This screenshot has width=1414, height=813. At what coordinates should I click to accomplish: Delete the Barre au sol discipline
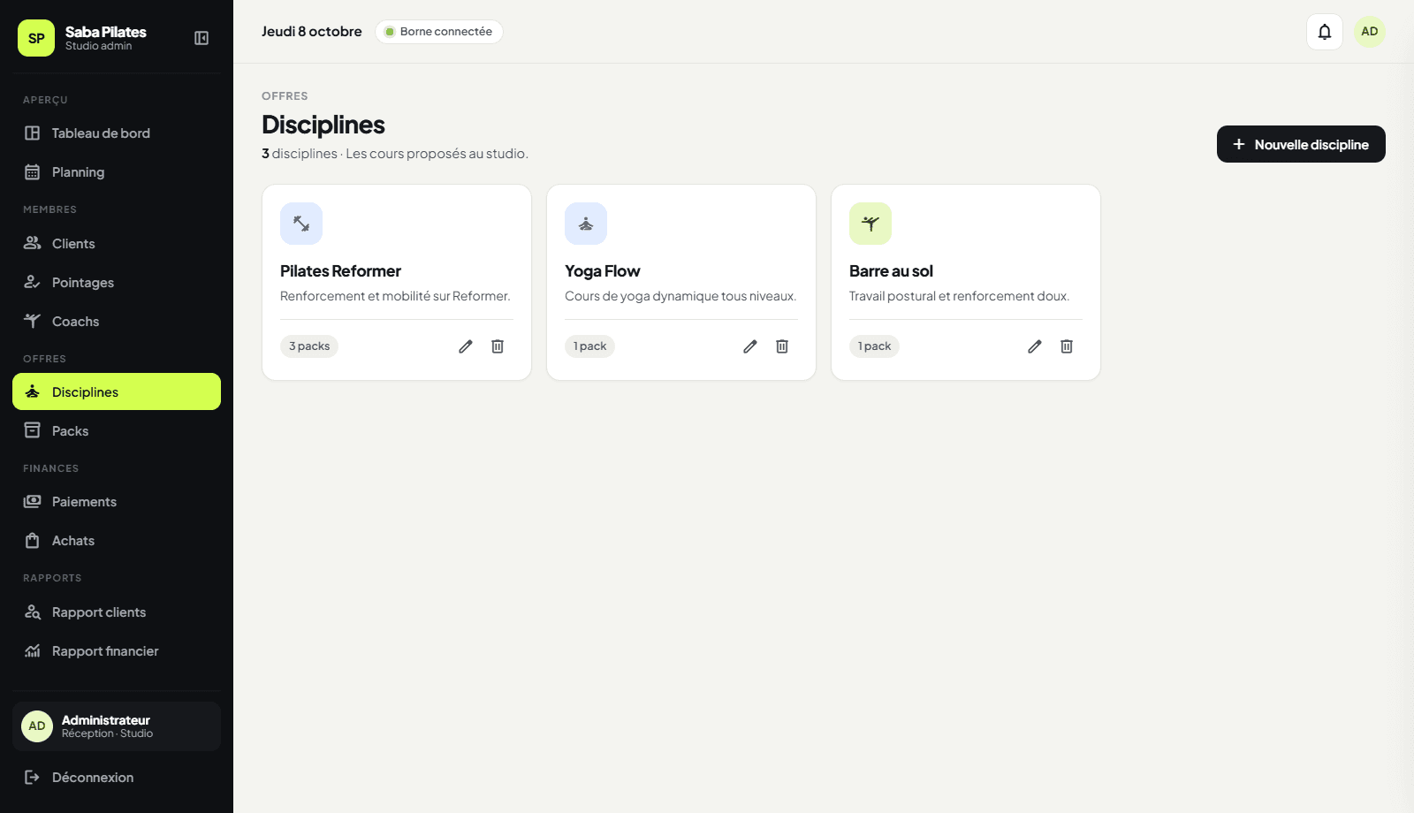coord(1067,346)
